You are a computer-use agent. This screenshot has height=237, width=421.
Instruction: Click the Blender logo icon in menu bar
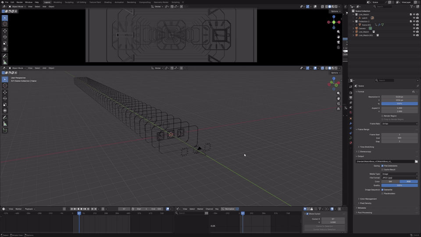[2, 2]
